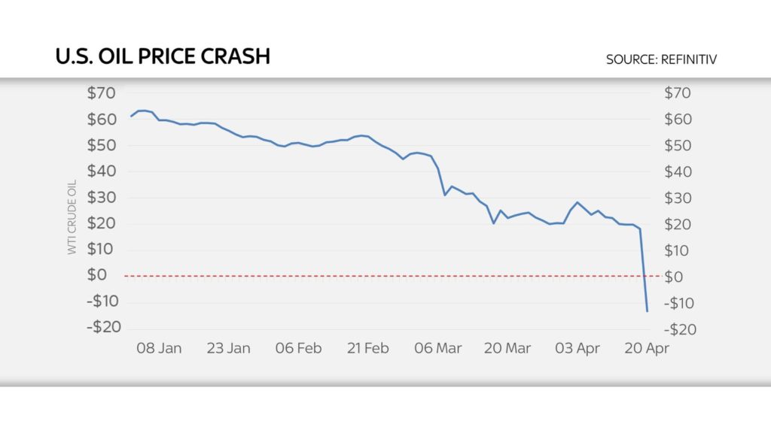Select the 20 Mar date label
The width and height of the screenshot is (771, 433).
(x=507, y=348)
